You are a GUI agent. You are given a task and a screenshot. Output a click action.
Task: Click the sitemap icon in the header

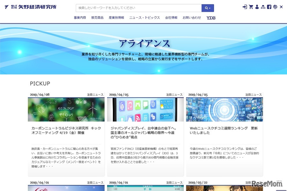(x=263, y=7)
